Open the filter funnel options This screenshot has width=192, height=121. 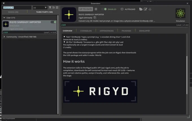point(50,8)
